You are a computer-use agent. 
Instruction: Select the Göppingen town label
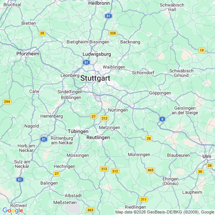[160, 93]
